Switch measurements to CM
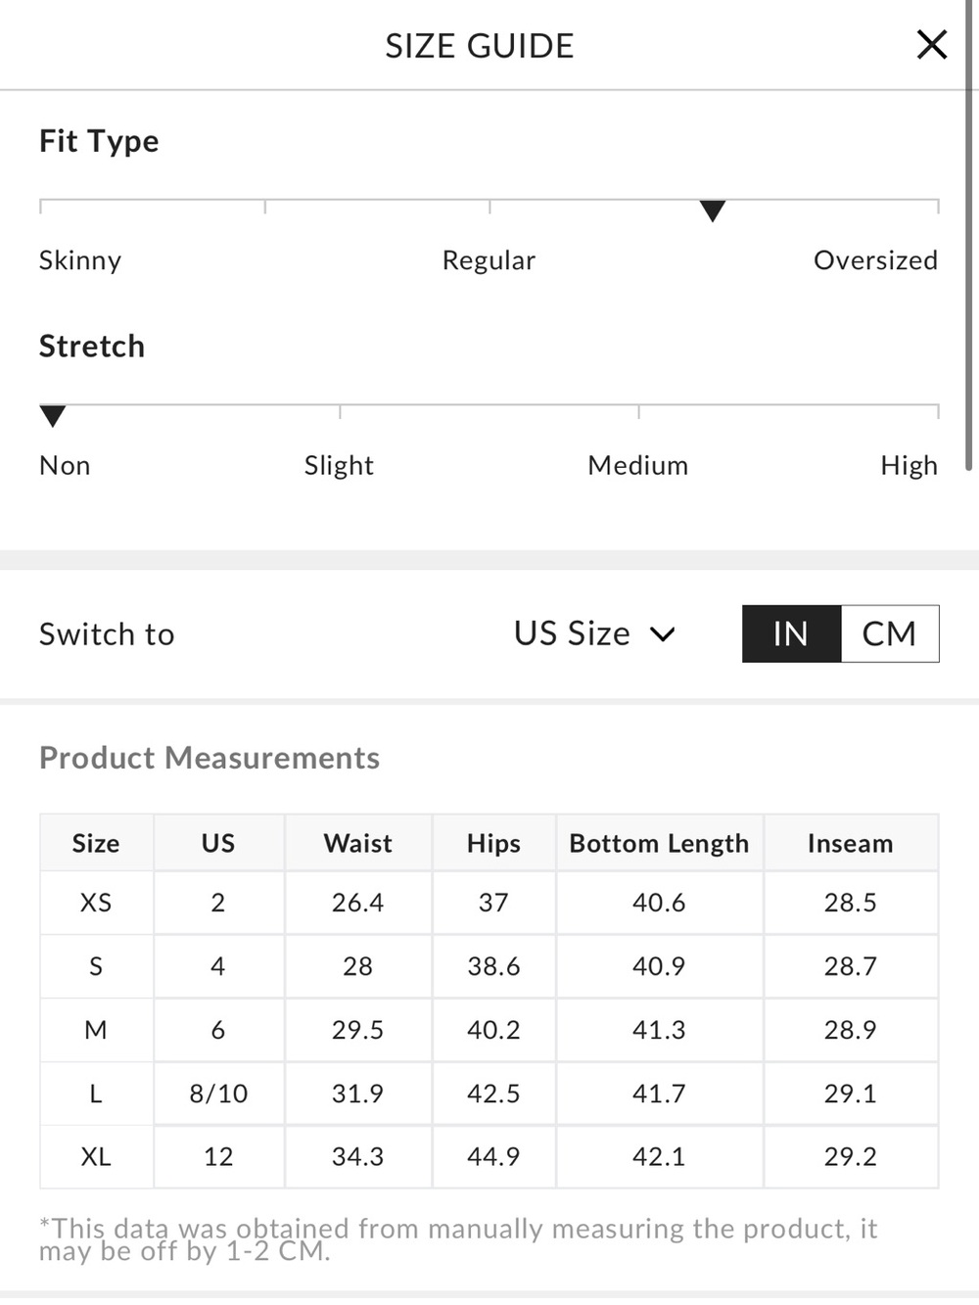Screen dimensions: 979x1305 click(x=889, y=633)
